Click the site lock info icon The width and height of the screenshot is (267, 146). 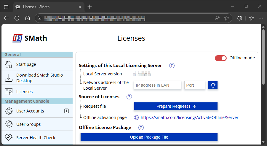[x=39, y=18]
